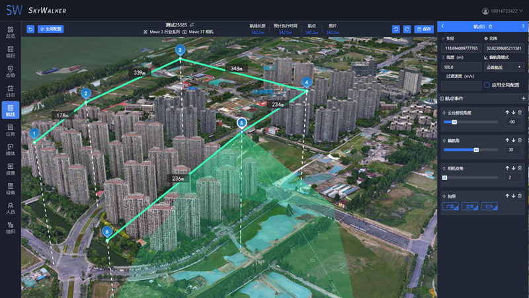Move the 偏航角 event down
The width and height of the screenshot is (529, 298).
513,140
